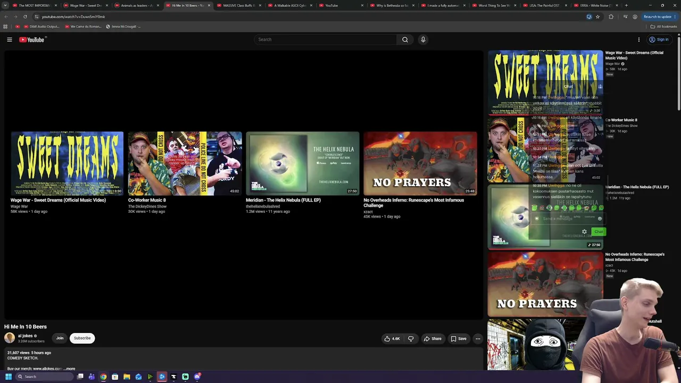Viewport: 681px width, 383px height.
Task: Focus the YouTube search input field
Action: (325, 39)
